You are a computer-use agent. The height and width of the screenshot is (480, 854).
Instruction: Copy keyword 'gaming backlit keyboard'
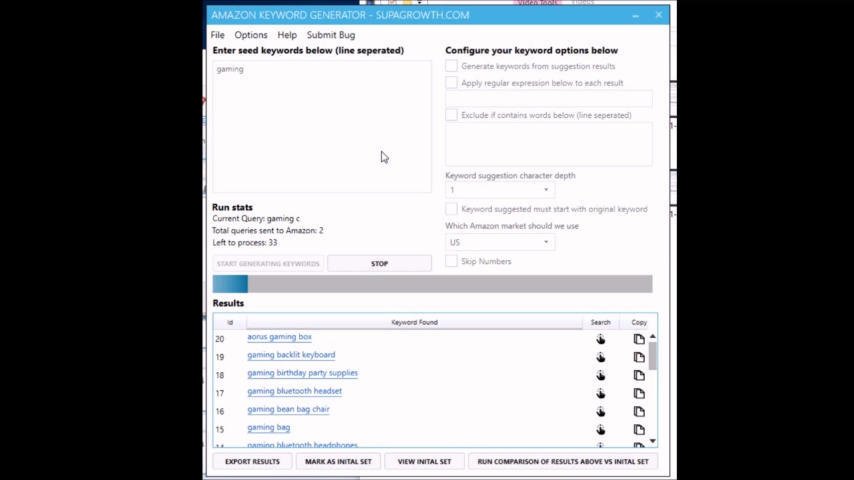point(639,357)
